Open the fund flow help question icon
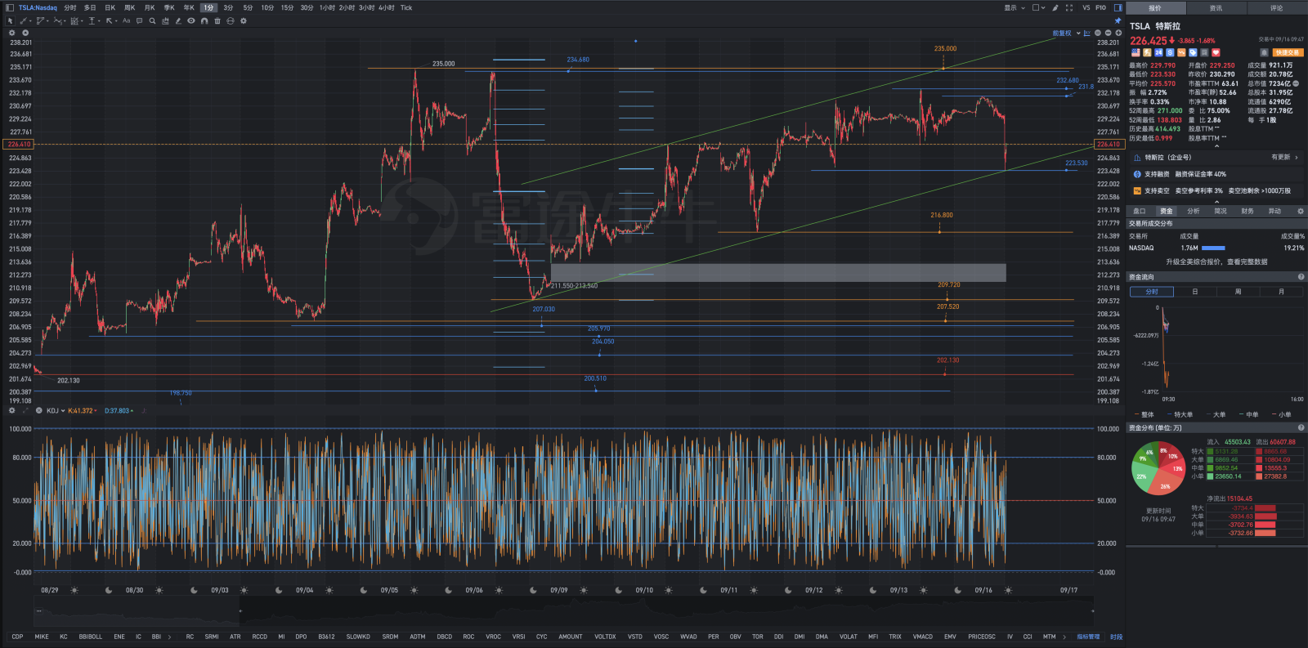This screenshot has width=1308, height=648. [1301, 277]
